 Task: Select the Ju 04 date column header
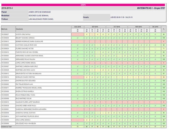(x=108, y=30)
